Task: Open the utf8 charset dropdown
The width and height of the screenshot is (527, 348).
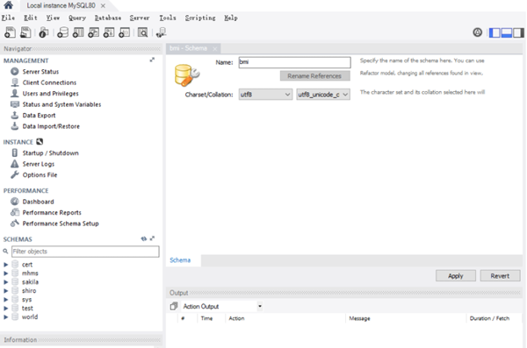Action: (x=265, y=95)
